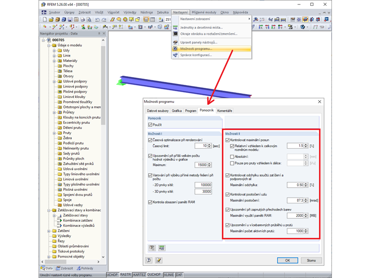Expand the Uzly tree node
The image size is (371, 278).
pos(54,51)
